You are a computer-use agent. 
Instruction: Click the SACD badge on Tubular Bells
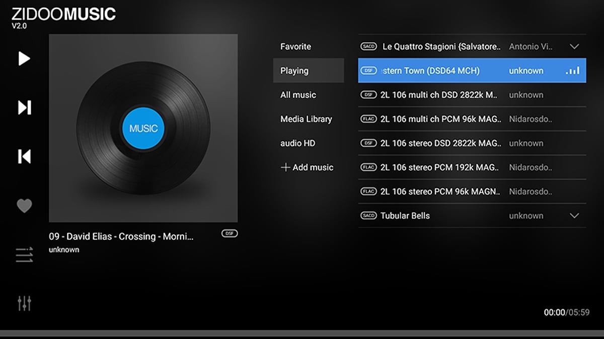click(368, 215)
